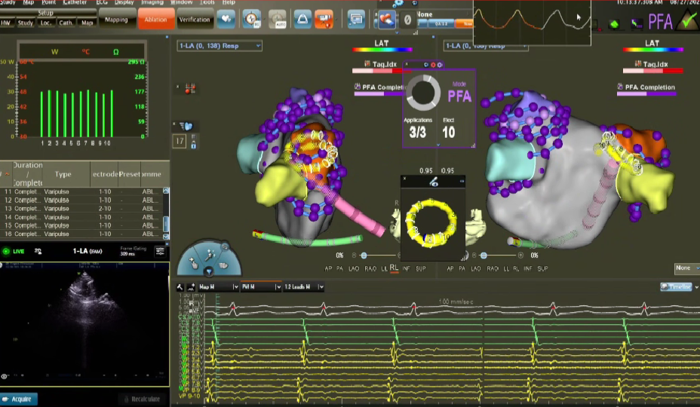Click the wrench icon above ECG signals
Viewport: 700px width, 407px height.
coord(181,287)
